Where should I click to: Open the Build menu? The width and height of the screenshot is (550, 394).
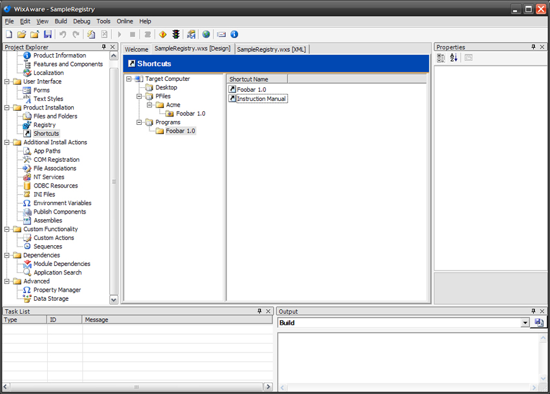[61, 21]
